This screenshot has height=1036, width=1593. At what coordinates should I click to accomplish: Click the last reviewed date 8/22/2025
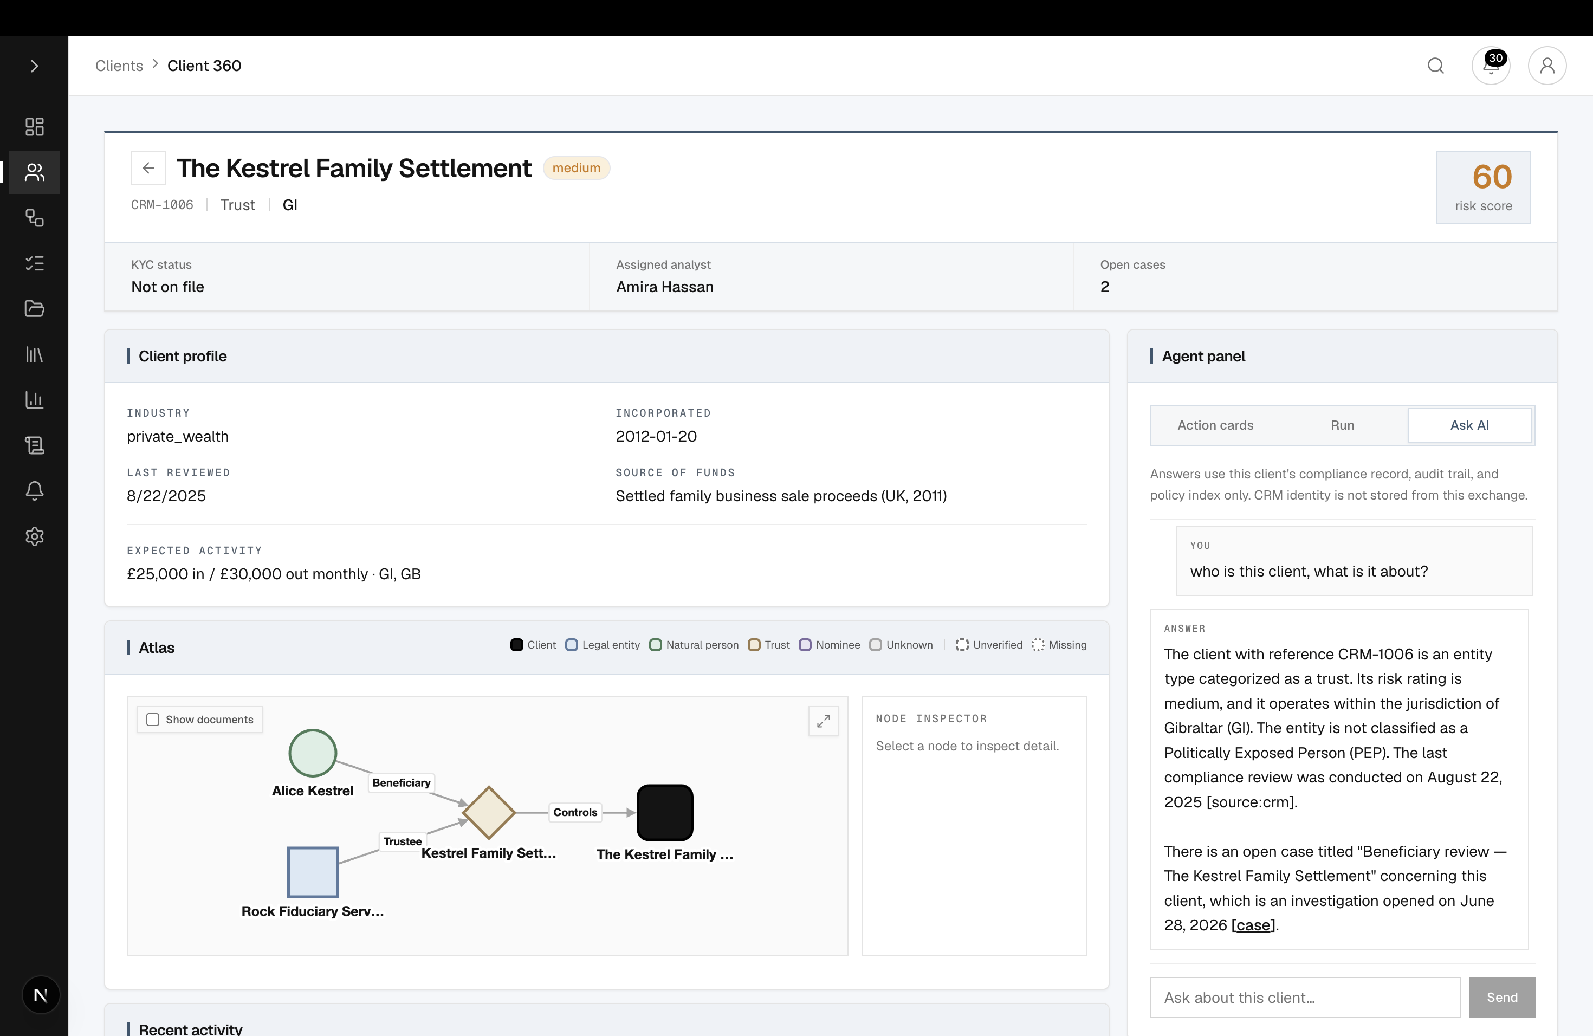[x=166, y=496]
